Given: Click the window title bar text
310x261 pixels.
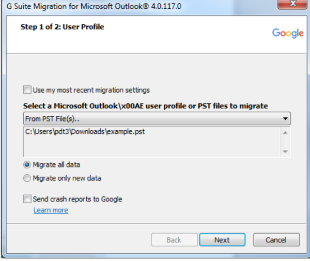Looking at the screenshot, I should click(x=94, y=6).
